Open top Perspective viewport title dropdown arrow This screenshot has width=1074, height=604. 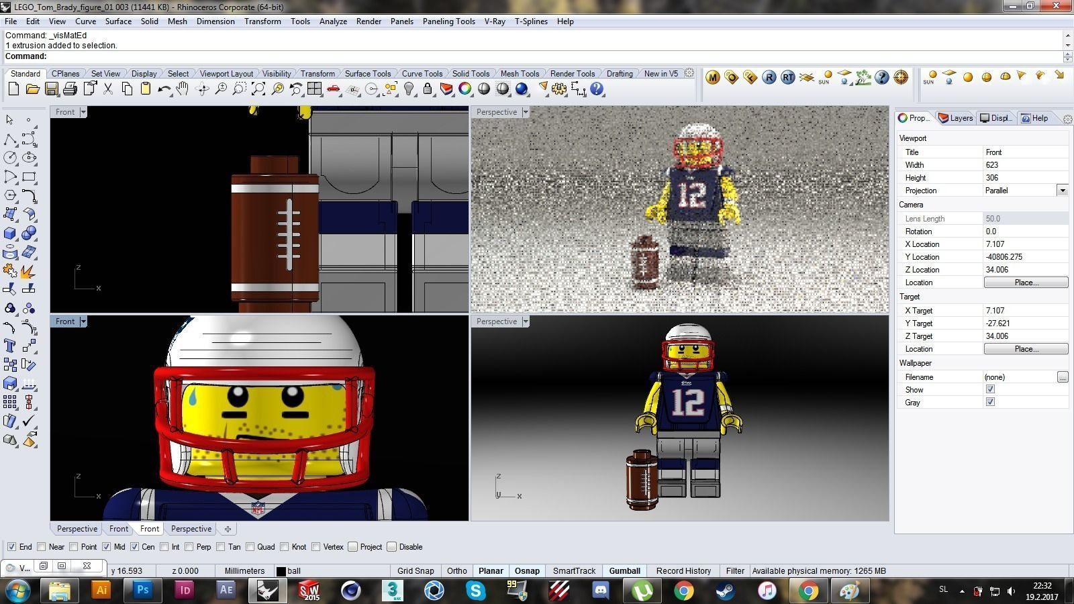point(526,112)
